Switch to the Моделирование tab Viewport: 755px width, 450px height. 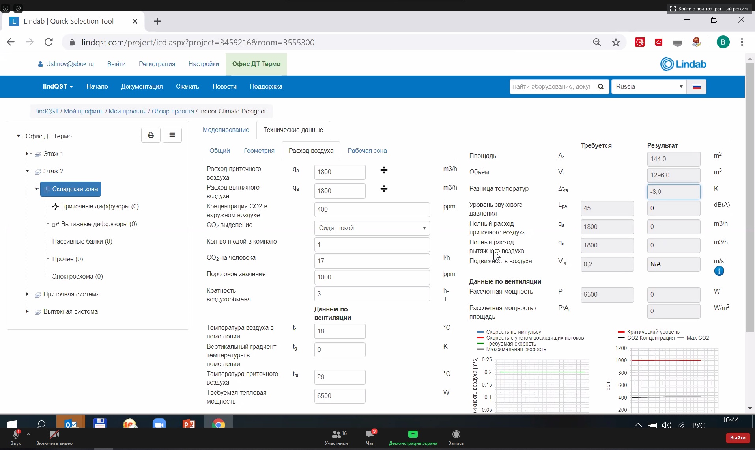tap(226, 130)
